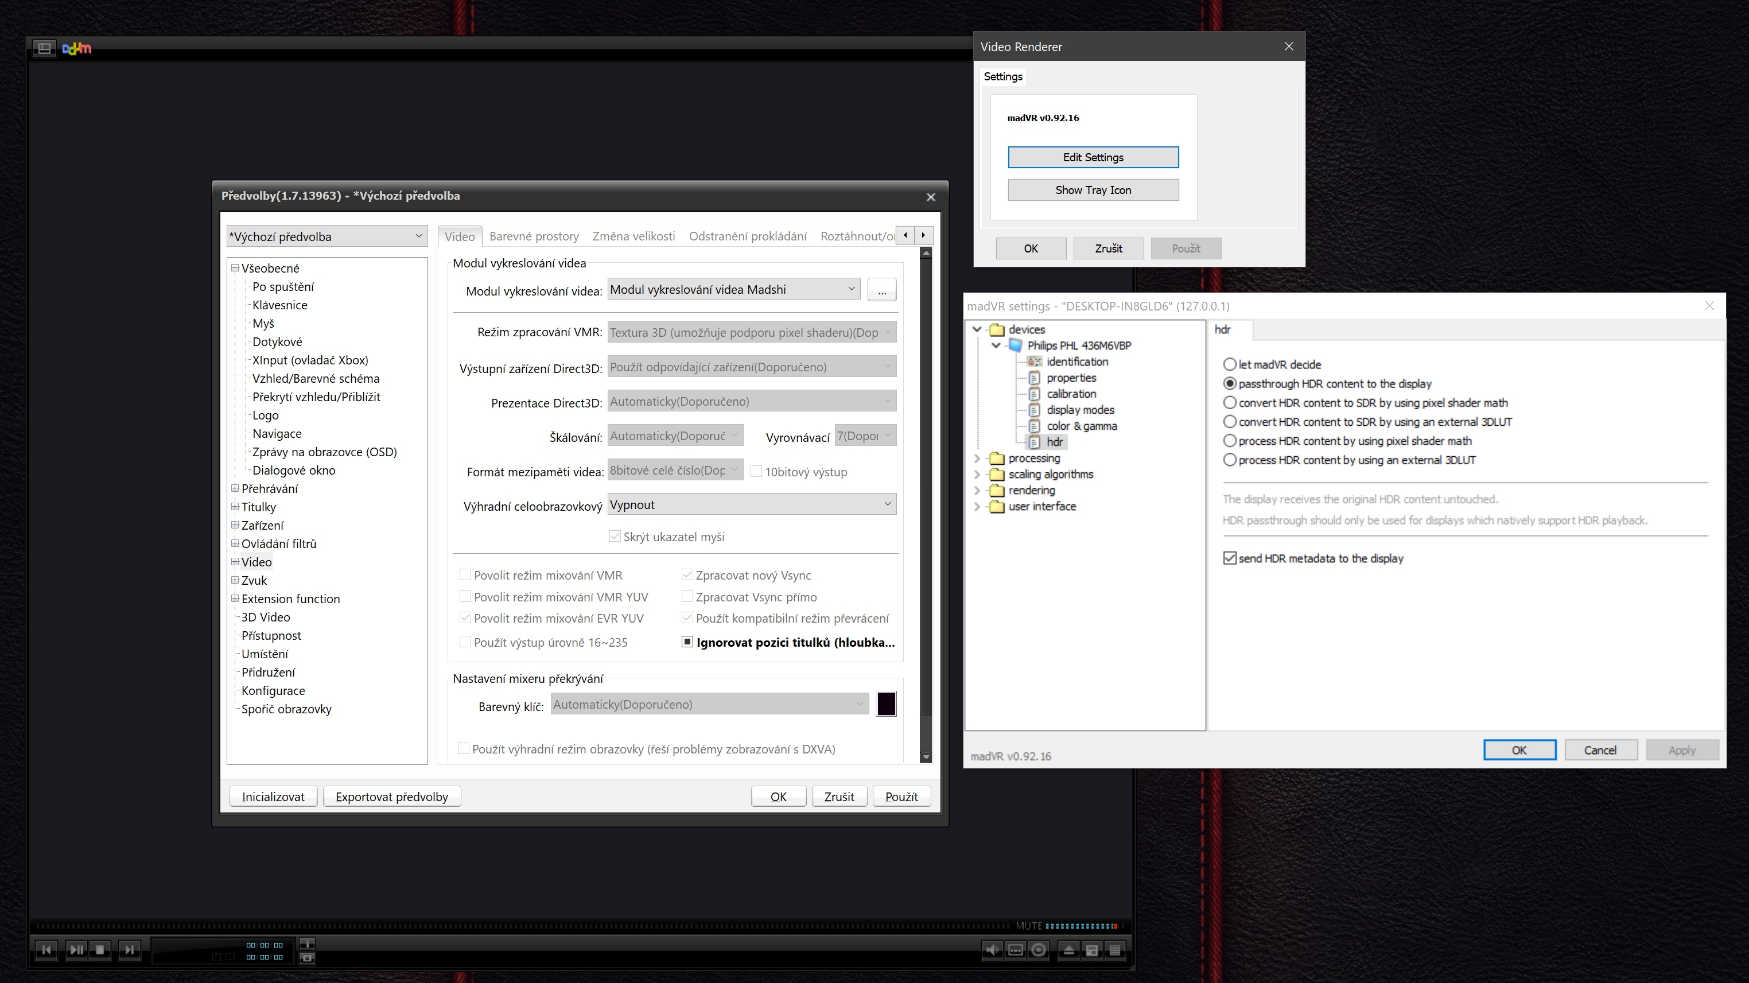
Task: Select the hdr node under Philips PHL 436M6VBP
Action: (x=1054, y=441)
